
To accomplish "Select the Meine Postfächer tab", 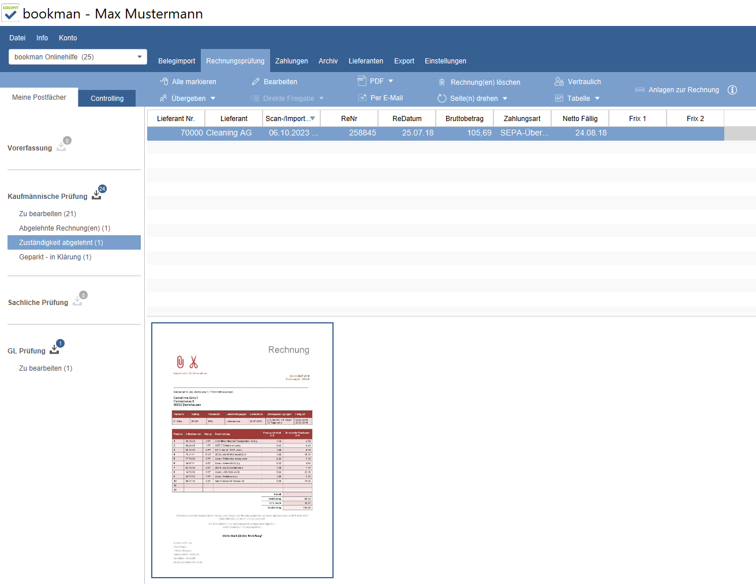I will (39, 97).
